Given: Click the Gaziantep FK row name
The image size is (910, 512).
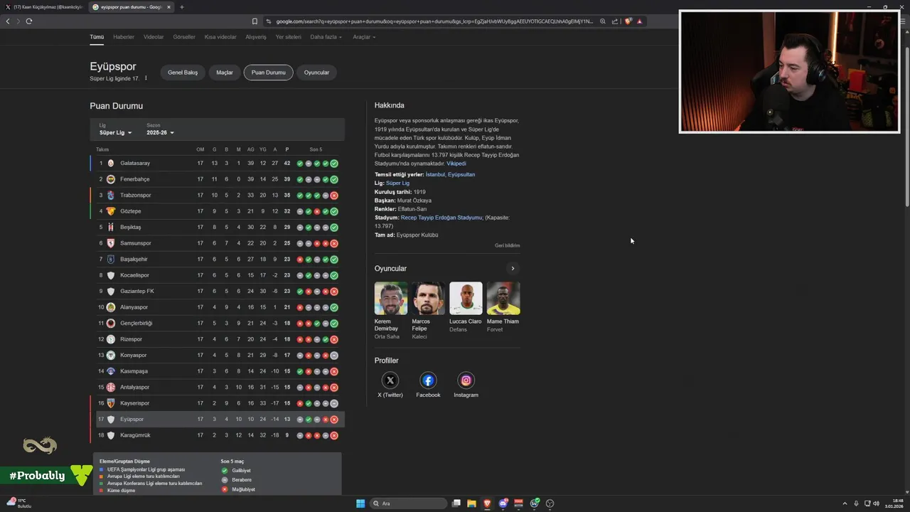Looking at the screenshot, I should 136,292.
